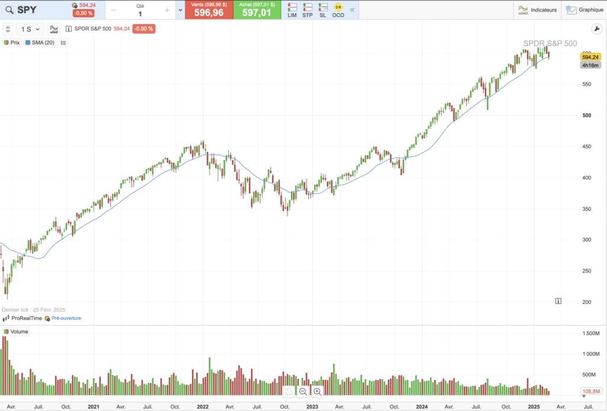Viewport: 607px width, 411px height.
Task: Click the info icon beside SPDR S&P 500
Action: [x=69, y=29]
